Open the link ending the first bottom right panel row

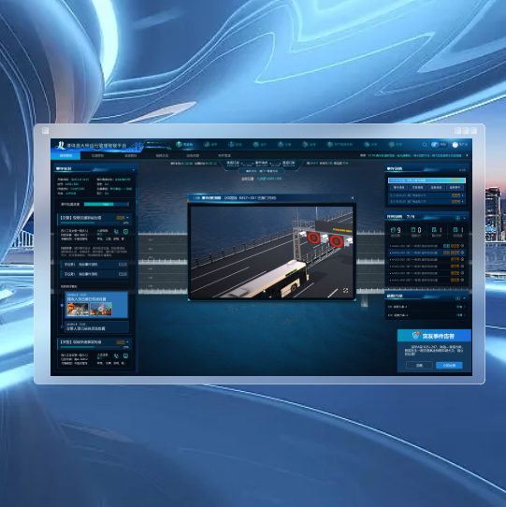click(461, 307)
